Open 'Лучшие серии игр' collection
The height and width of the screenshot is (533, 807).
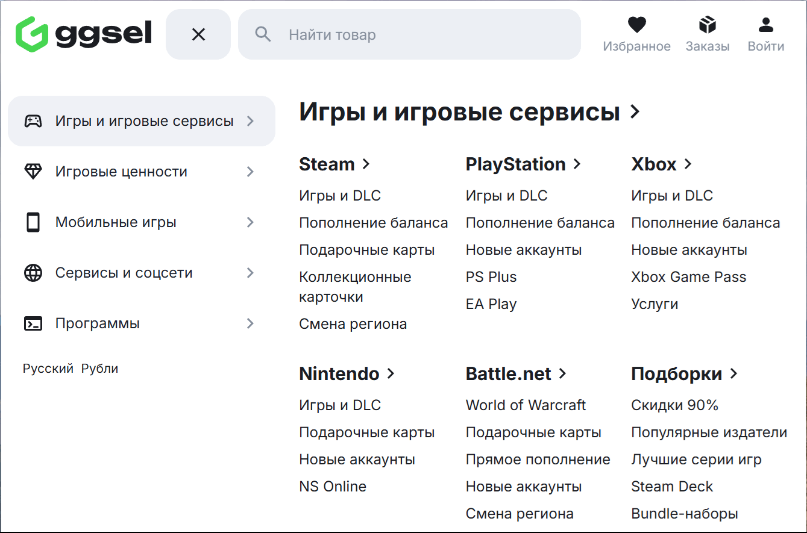(x=696, y=460)
